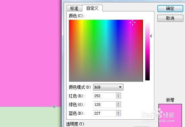Switch to the 标准 tab
Image resolution: width=185 pixels, height=127 pixels.
[x=74, y=8]
